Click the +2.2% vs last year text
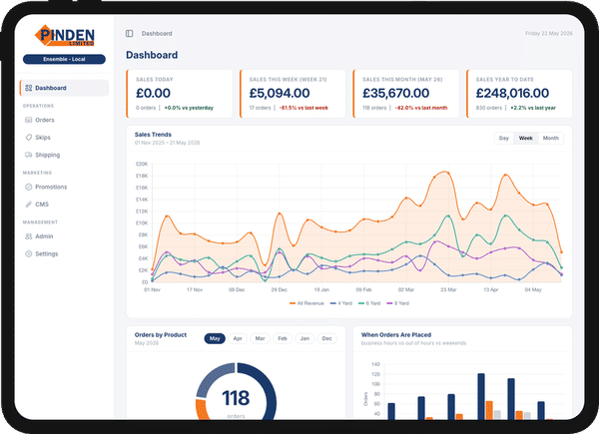 [533, 108]
